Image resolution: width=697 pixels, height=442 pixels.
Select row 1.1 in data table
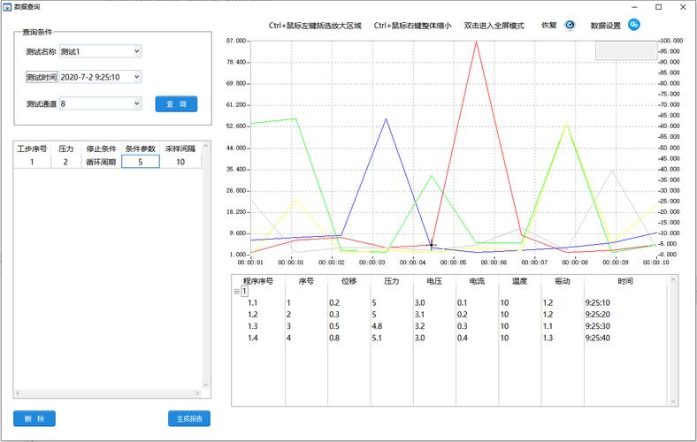tap(449, 303)
